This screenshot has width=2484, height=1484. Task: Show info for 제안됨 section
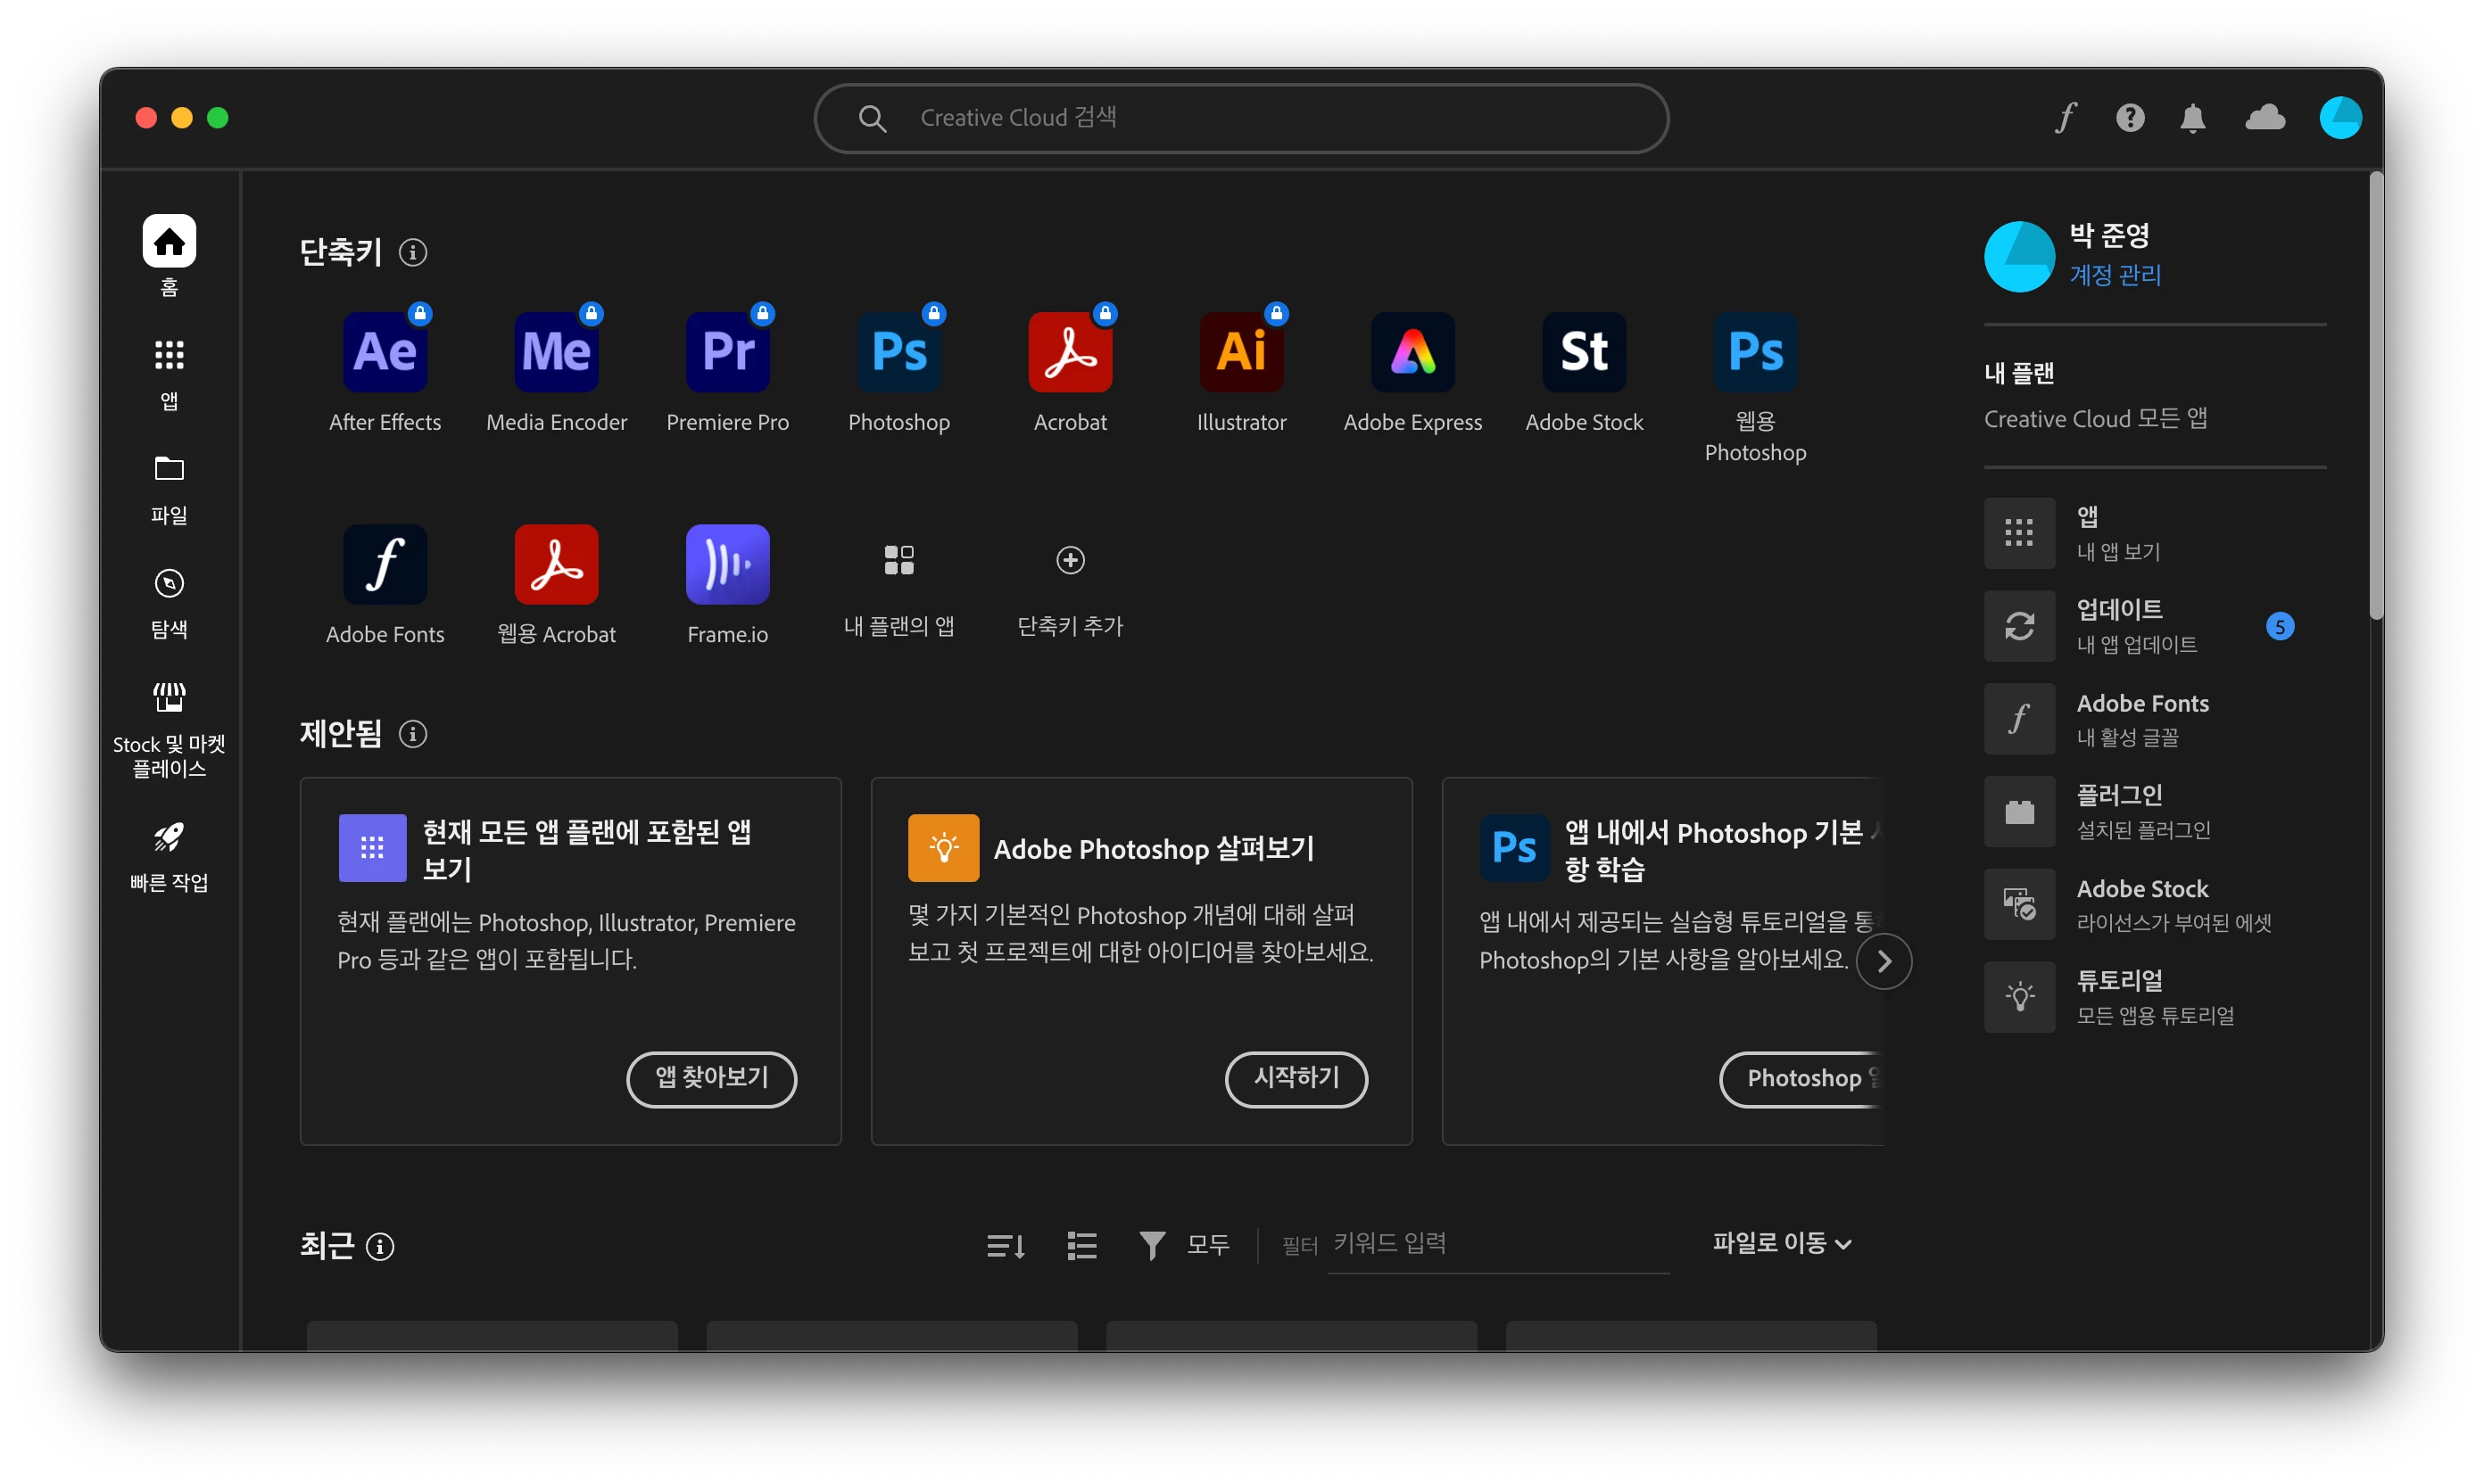(413, 734)
